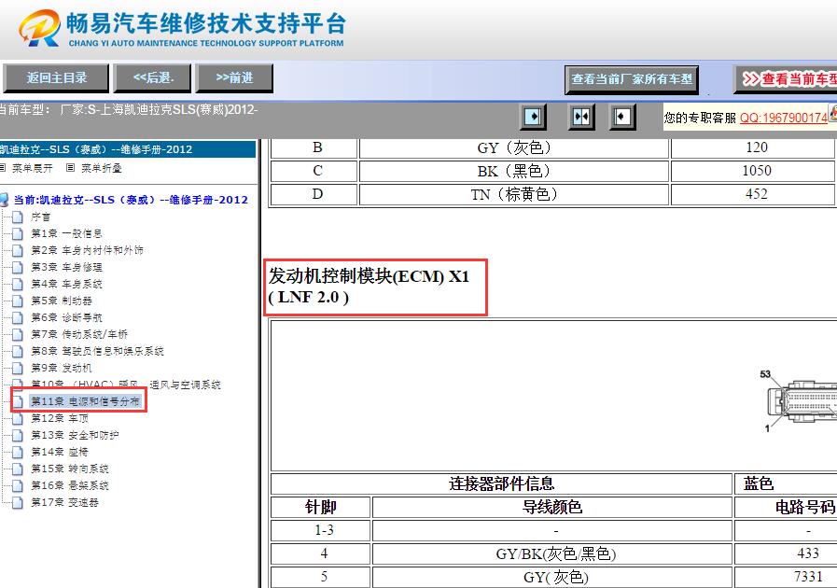Screen dimensions: 837x588
Task: Click page icon beside 第6章 诊断导航
Action: [18, 317]
